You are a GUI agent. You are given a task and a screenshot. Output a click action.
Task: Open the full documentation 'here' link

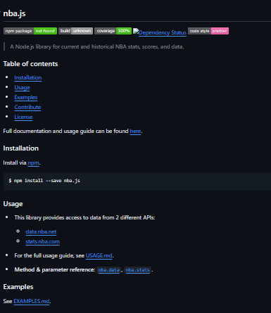(135, 131)
